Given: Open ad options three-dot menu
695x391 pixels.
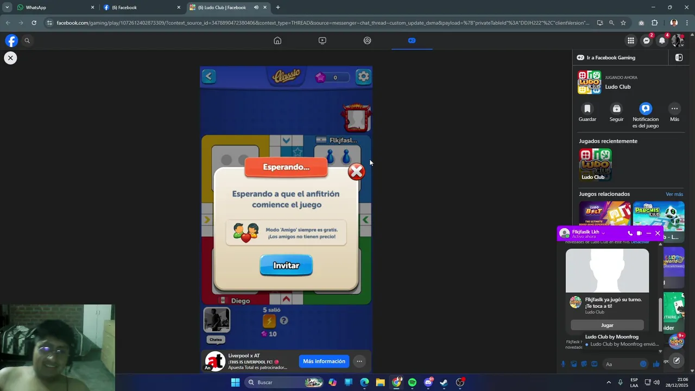Looking at the screenshot, I should pyautogui.click(x=359, y=361).
